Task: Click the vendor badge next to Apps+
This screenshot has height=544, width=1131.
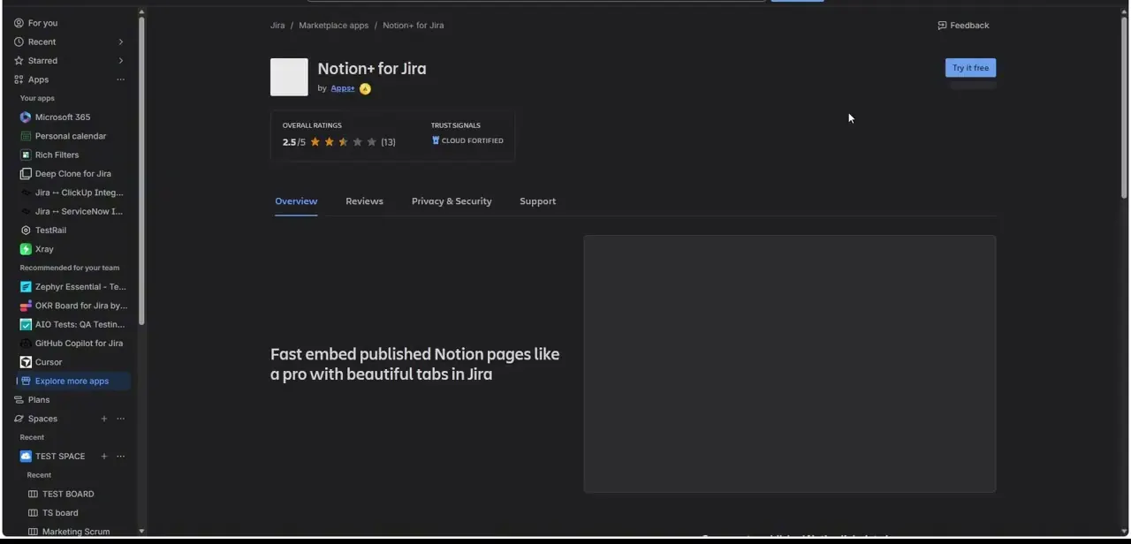Action: 365,89
